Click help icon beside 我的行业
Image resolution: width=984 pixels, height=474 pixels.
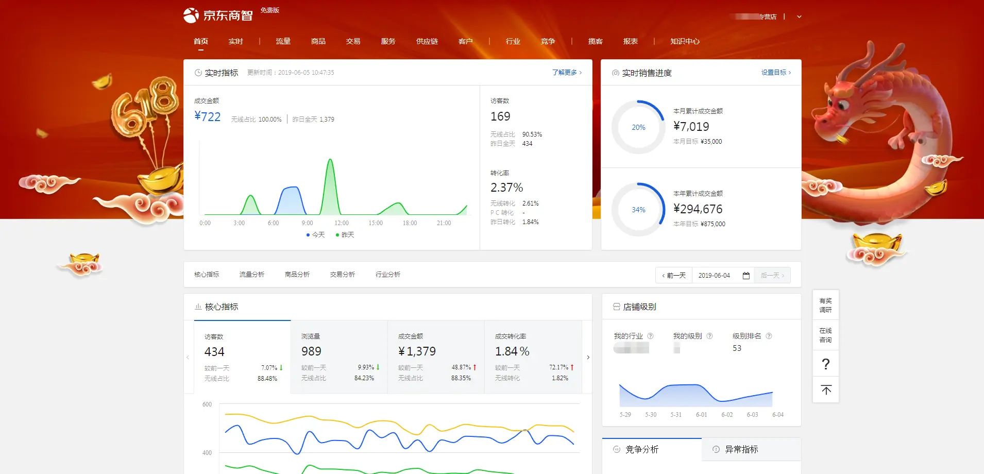coord(650,336)
